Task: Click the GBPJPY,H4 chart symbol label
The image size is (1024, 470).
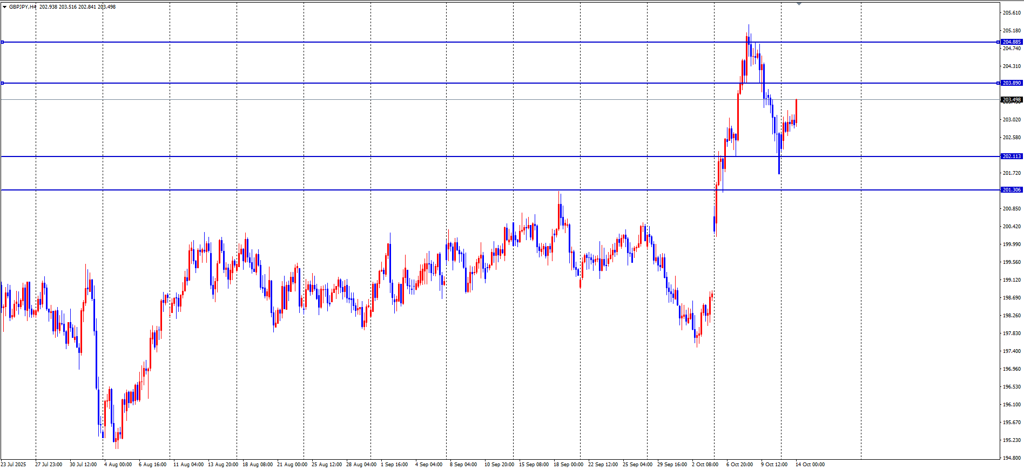Action: pos(23,7)
